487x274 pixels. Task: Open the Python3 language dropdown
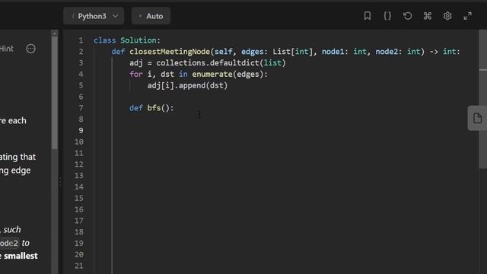[x=94, y=16]
